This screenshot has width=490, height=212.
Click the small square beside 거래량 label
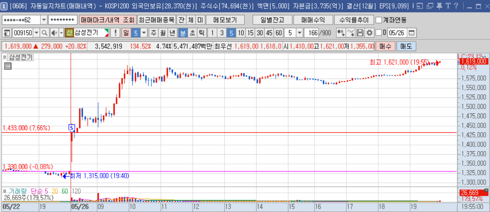[5, 191]
